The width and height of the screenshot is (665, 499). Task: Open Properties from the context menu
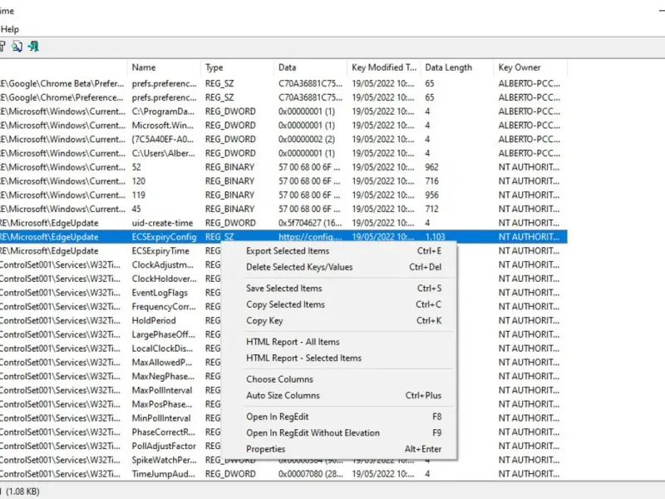tap(339, 449)
